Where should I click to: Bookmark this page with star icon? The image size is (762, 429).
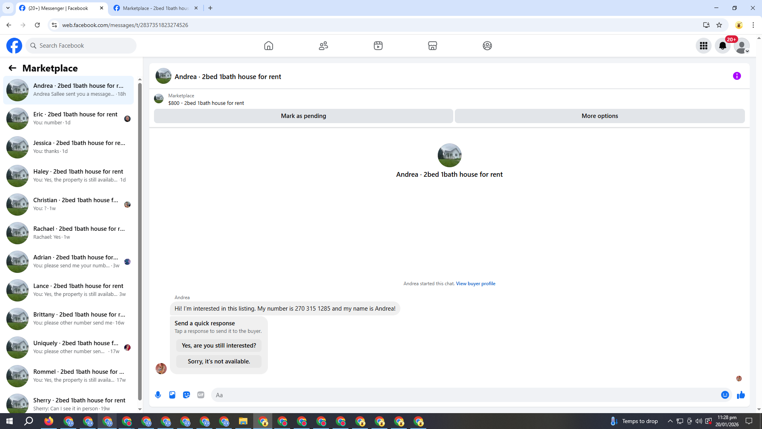click(x=719, y=25)
